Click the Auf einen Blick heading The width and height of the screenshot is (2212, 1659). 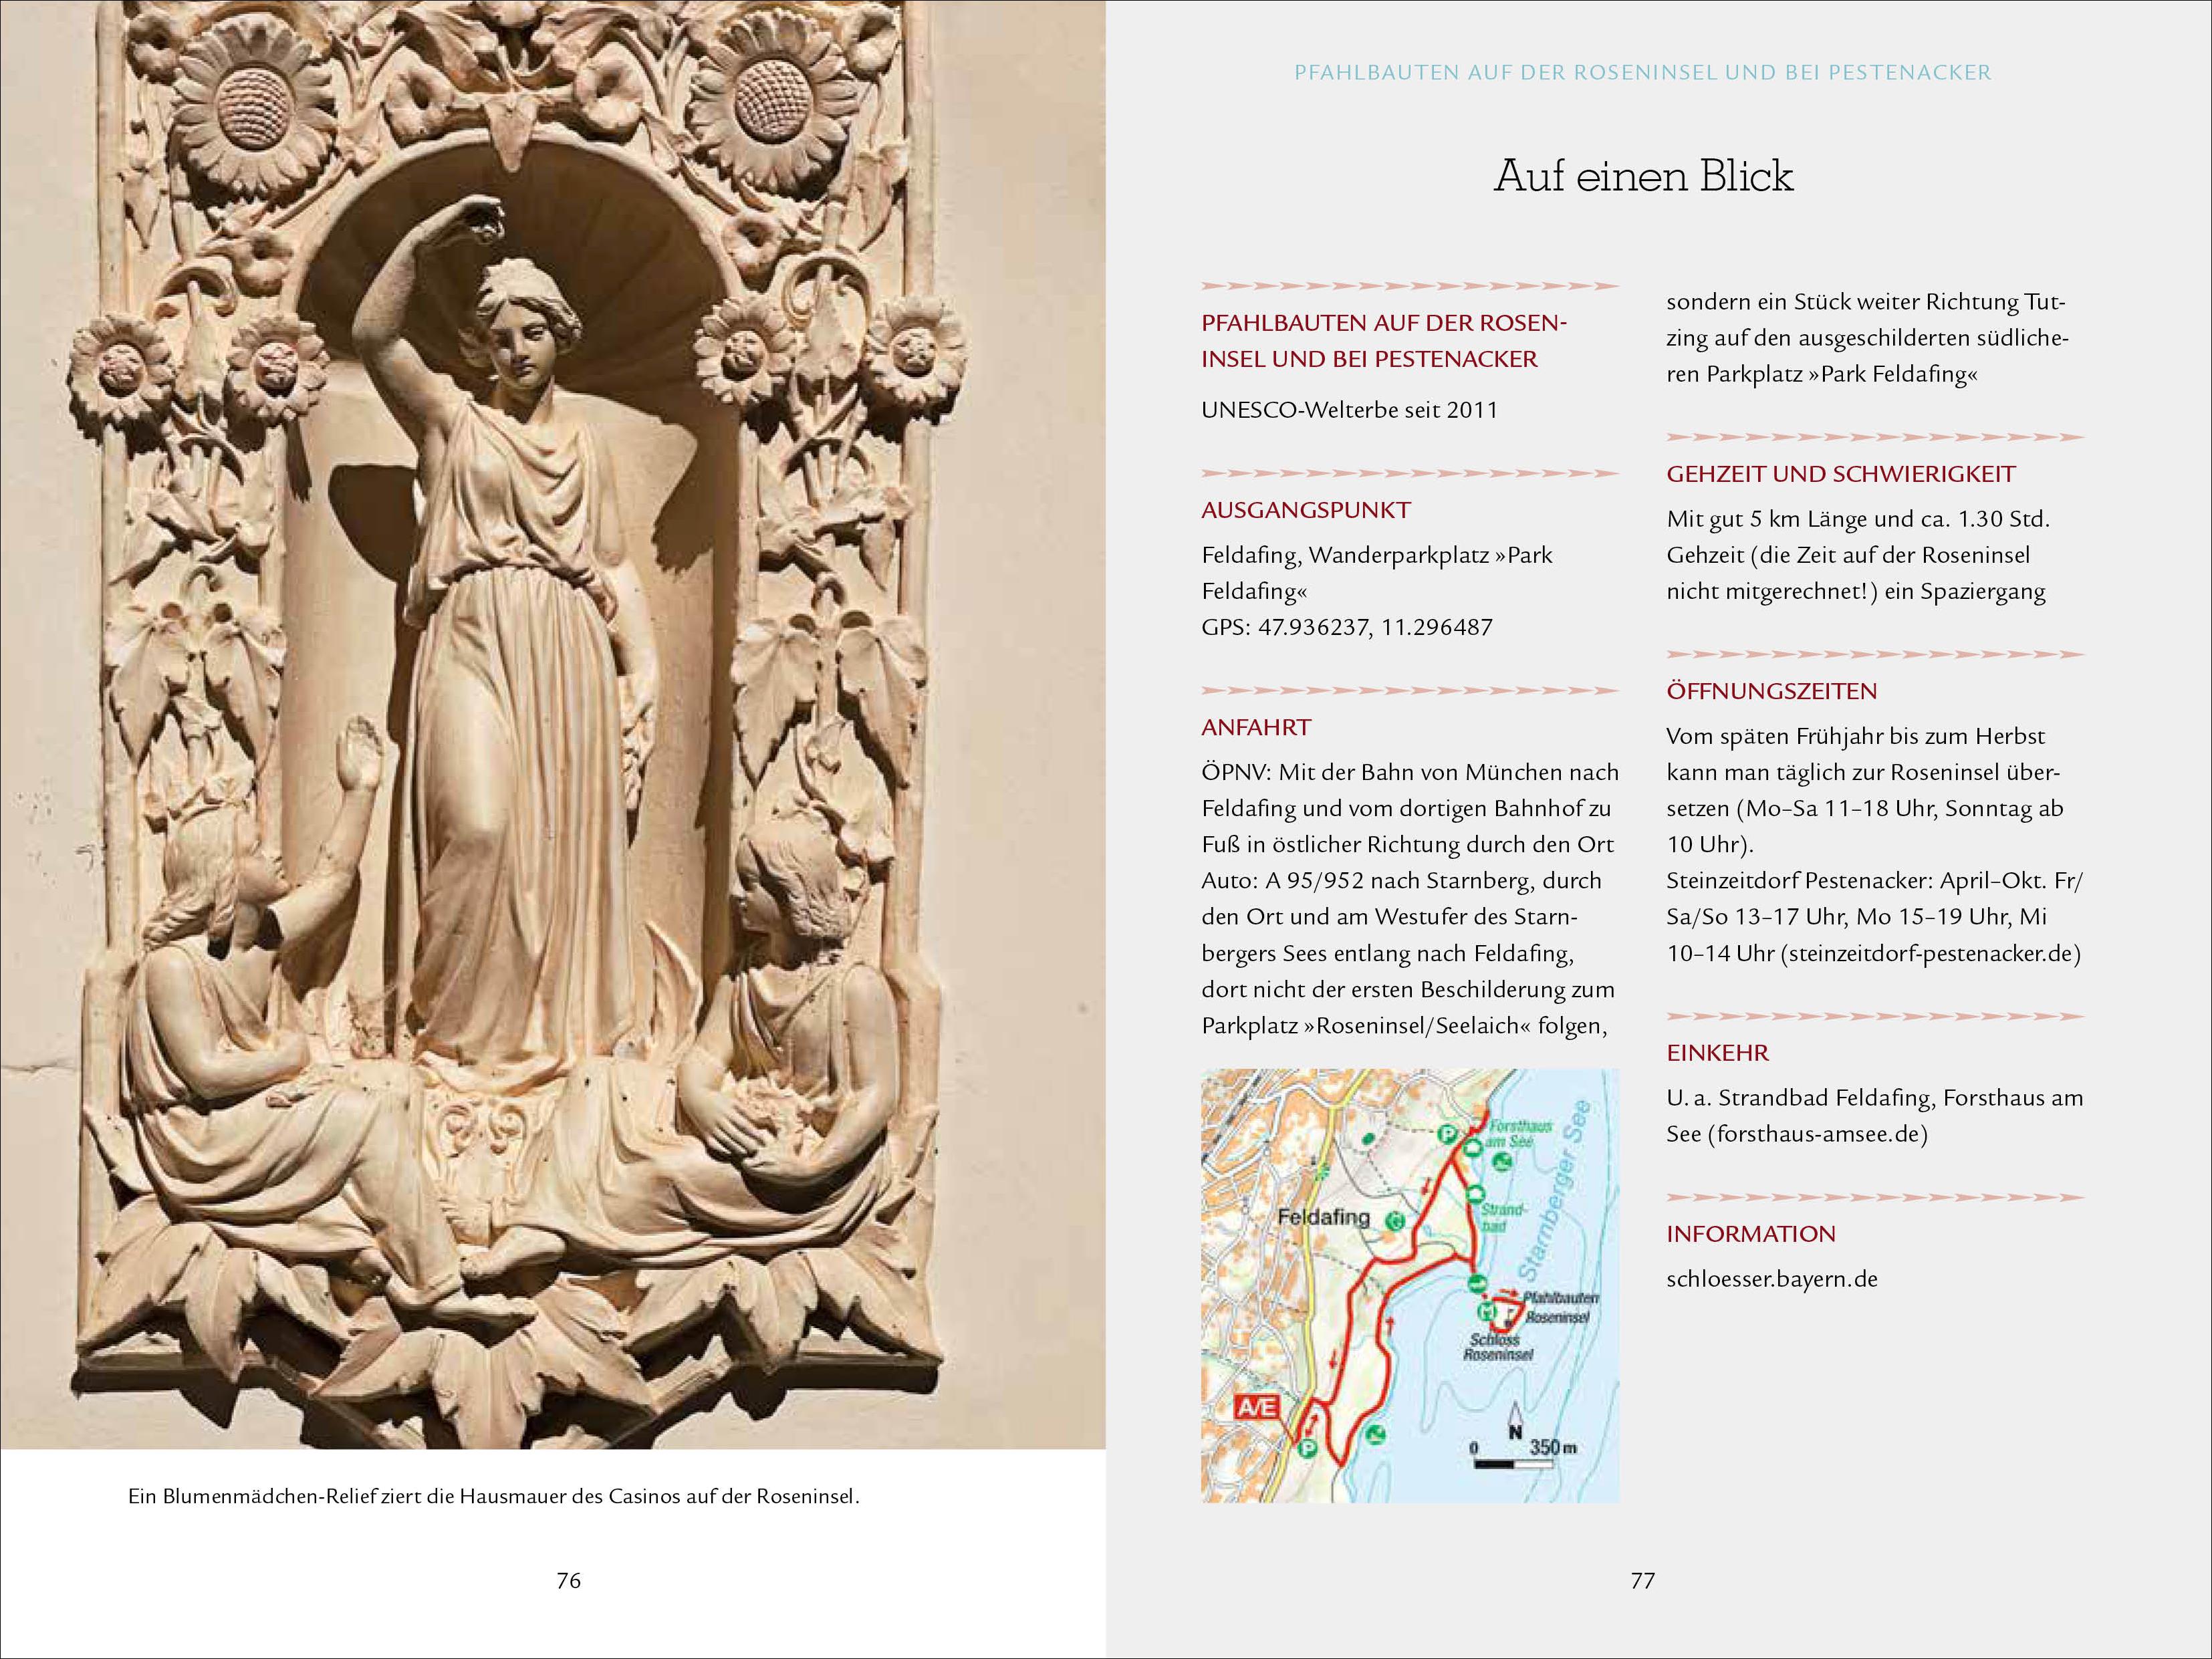(x=1643, y=176)
